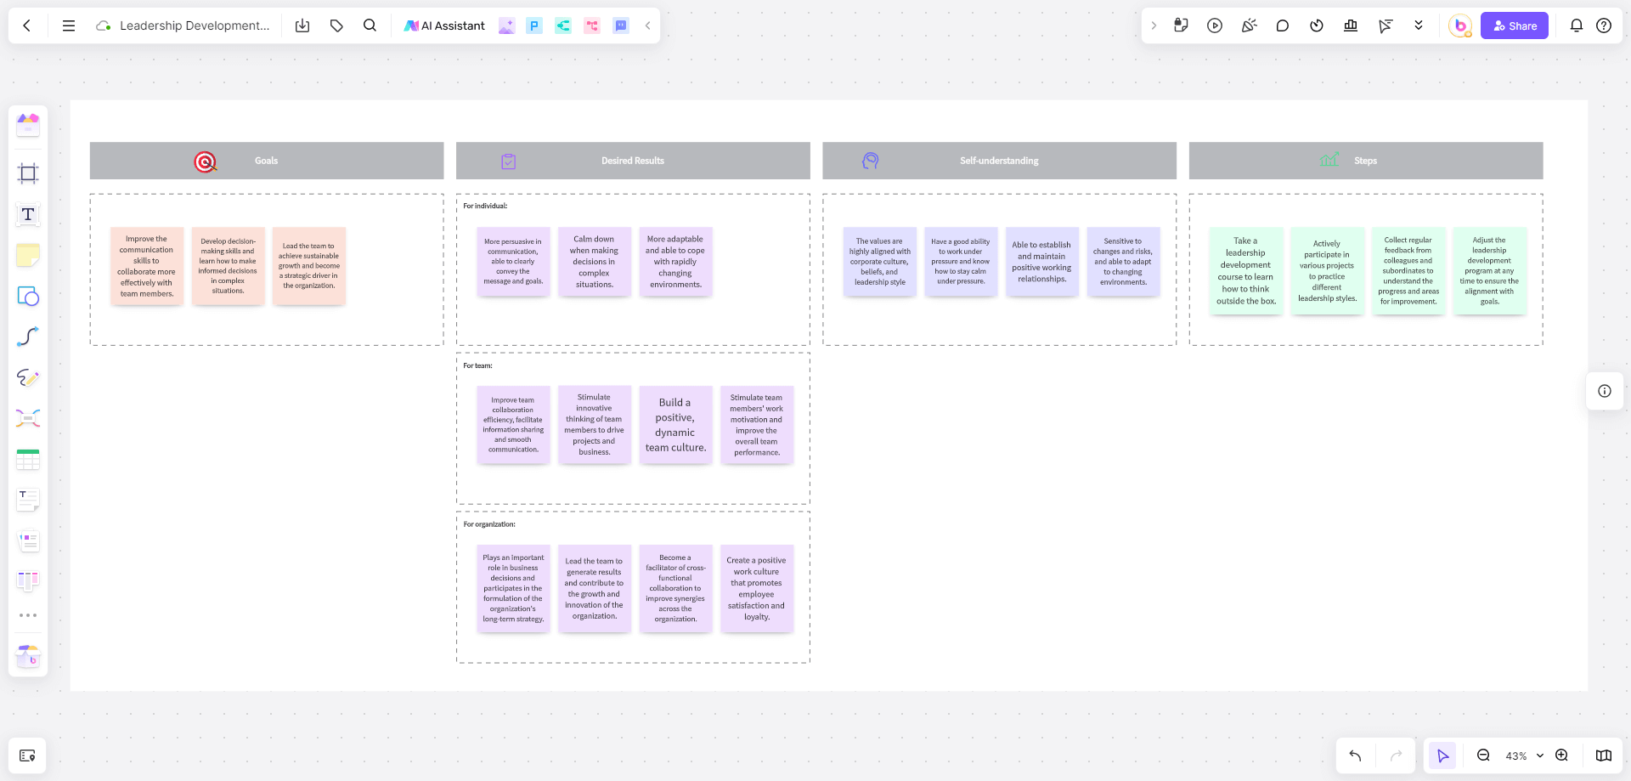Undo the last action

point(1355,756)
